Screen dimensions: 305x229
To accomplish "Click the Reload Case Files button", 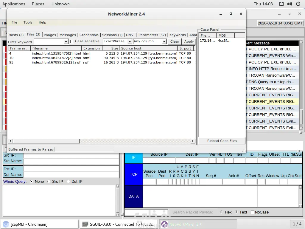I will (x=222, y=141).
